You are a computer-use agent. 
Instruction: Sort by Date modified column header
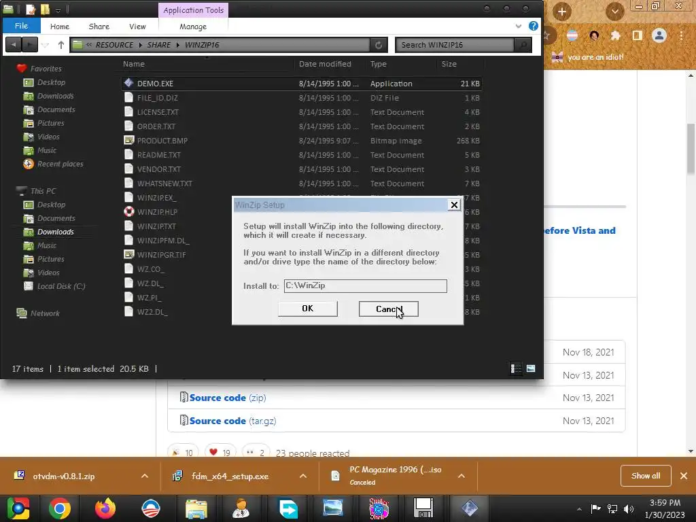click(x=325, y=64)
